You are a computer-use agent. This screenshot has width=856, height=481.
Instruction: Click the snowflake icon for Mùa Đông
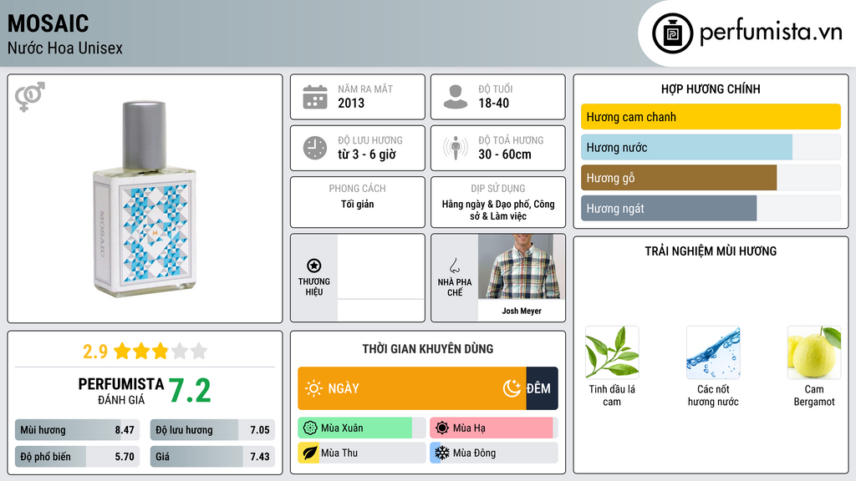[x=442, y=453]
